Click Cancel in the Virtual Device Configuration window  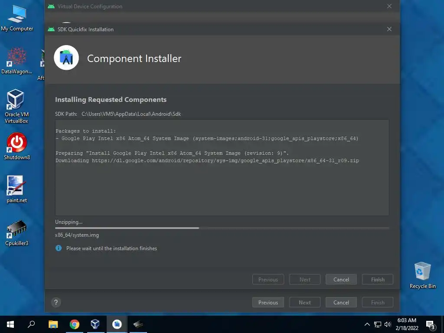click(x=341, y=302)
